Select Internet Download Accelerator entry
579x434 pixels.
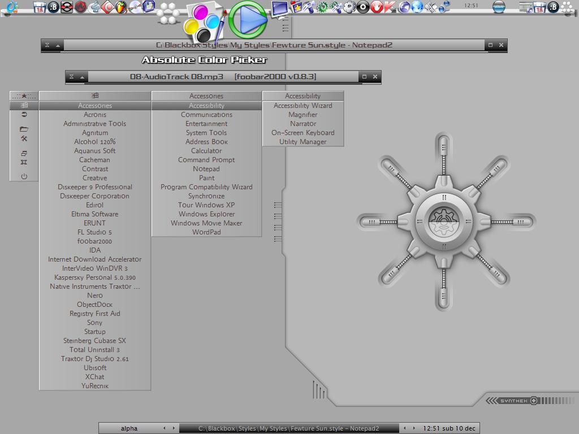[x=95, y=259]
